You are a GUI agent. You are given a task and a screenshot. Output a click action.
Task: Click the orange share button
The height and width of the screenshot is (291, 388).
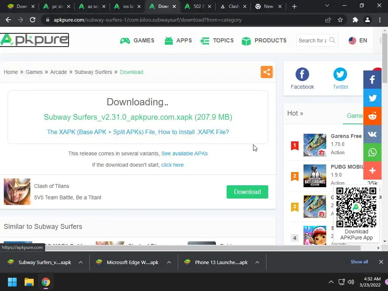pyautogui.click(x=266, y=72)
